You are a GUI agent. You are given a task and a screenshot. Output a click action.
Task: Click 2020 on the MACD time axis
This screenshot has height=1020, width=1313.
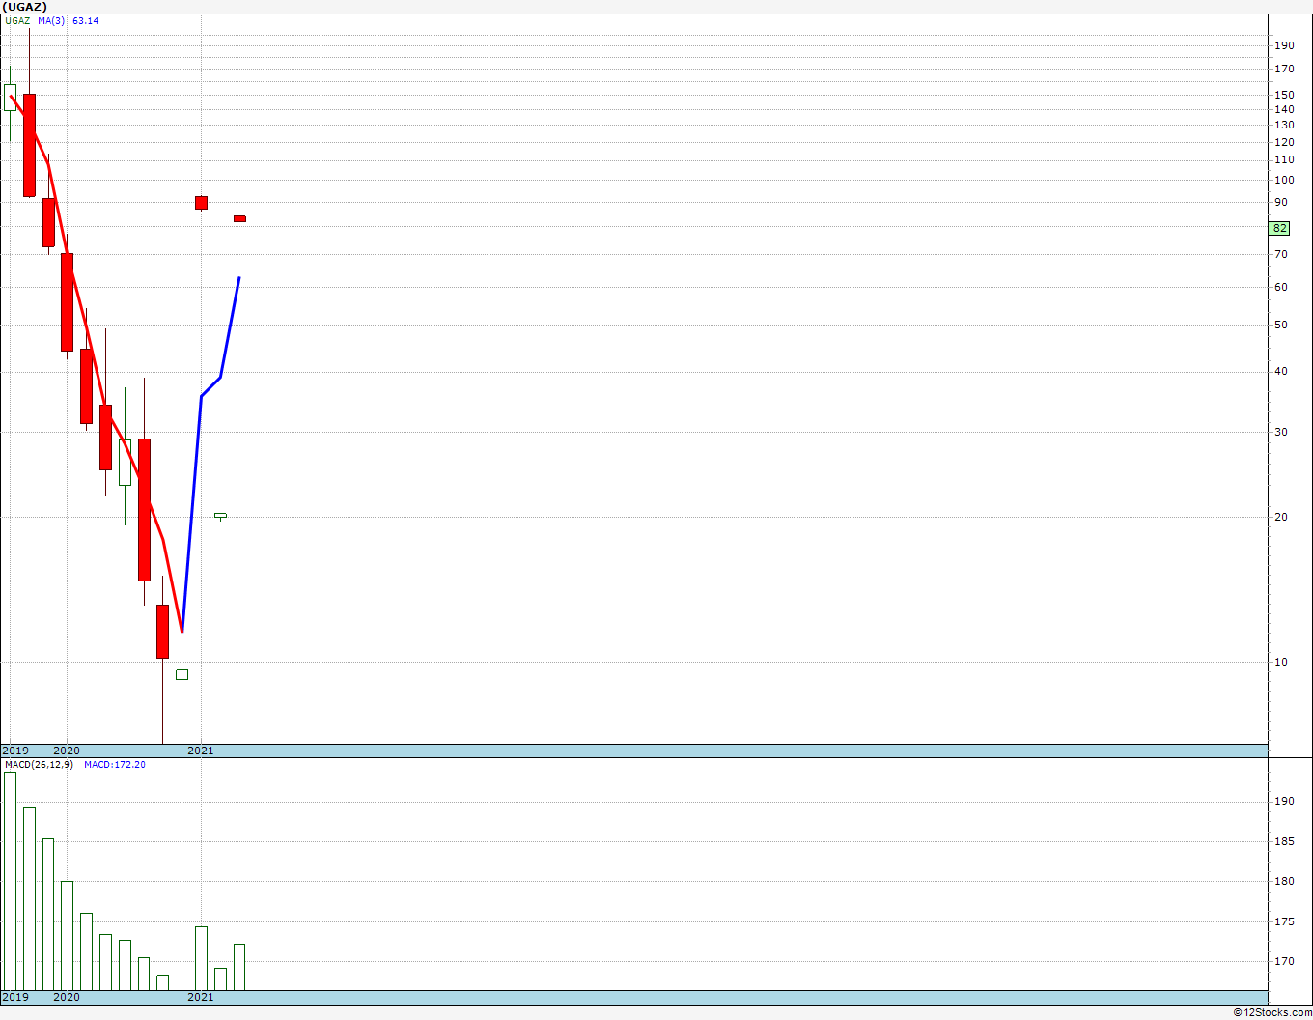67,997
